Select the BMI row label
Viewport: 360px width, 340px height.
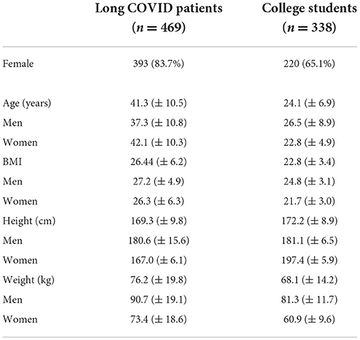click(12, 162)
